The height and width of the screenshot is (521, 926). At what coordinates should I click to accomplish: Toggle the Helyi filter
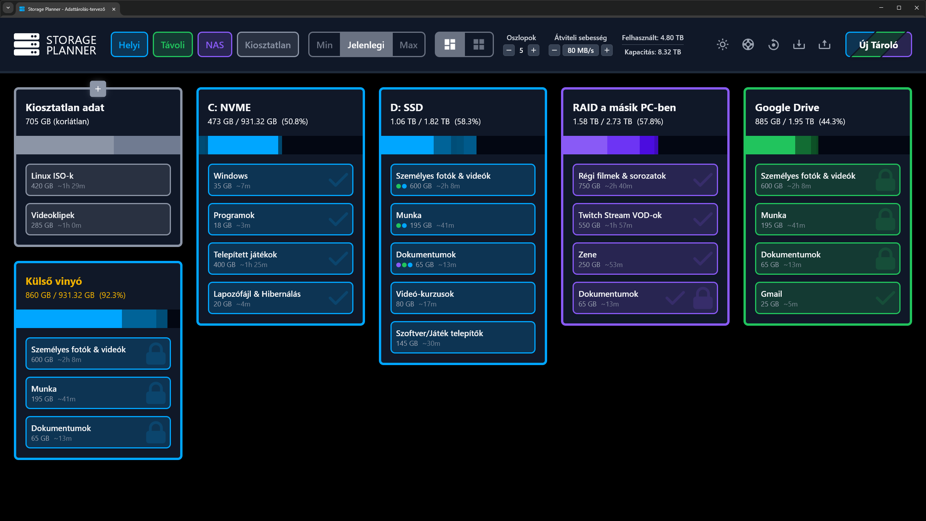click(x=129, y=45)
